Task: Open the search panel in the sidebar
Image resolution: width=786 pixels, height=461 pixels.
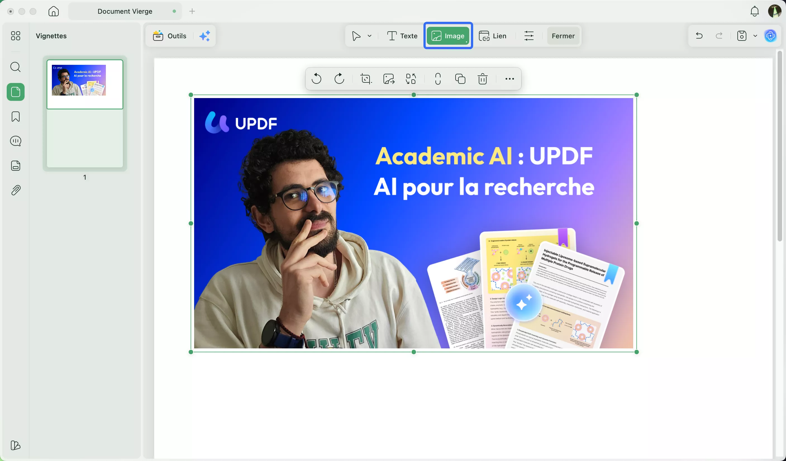Action: (x=15, y=67)
